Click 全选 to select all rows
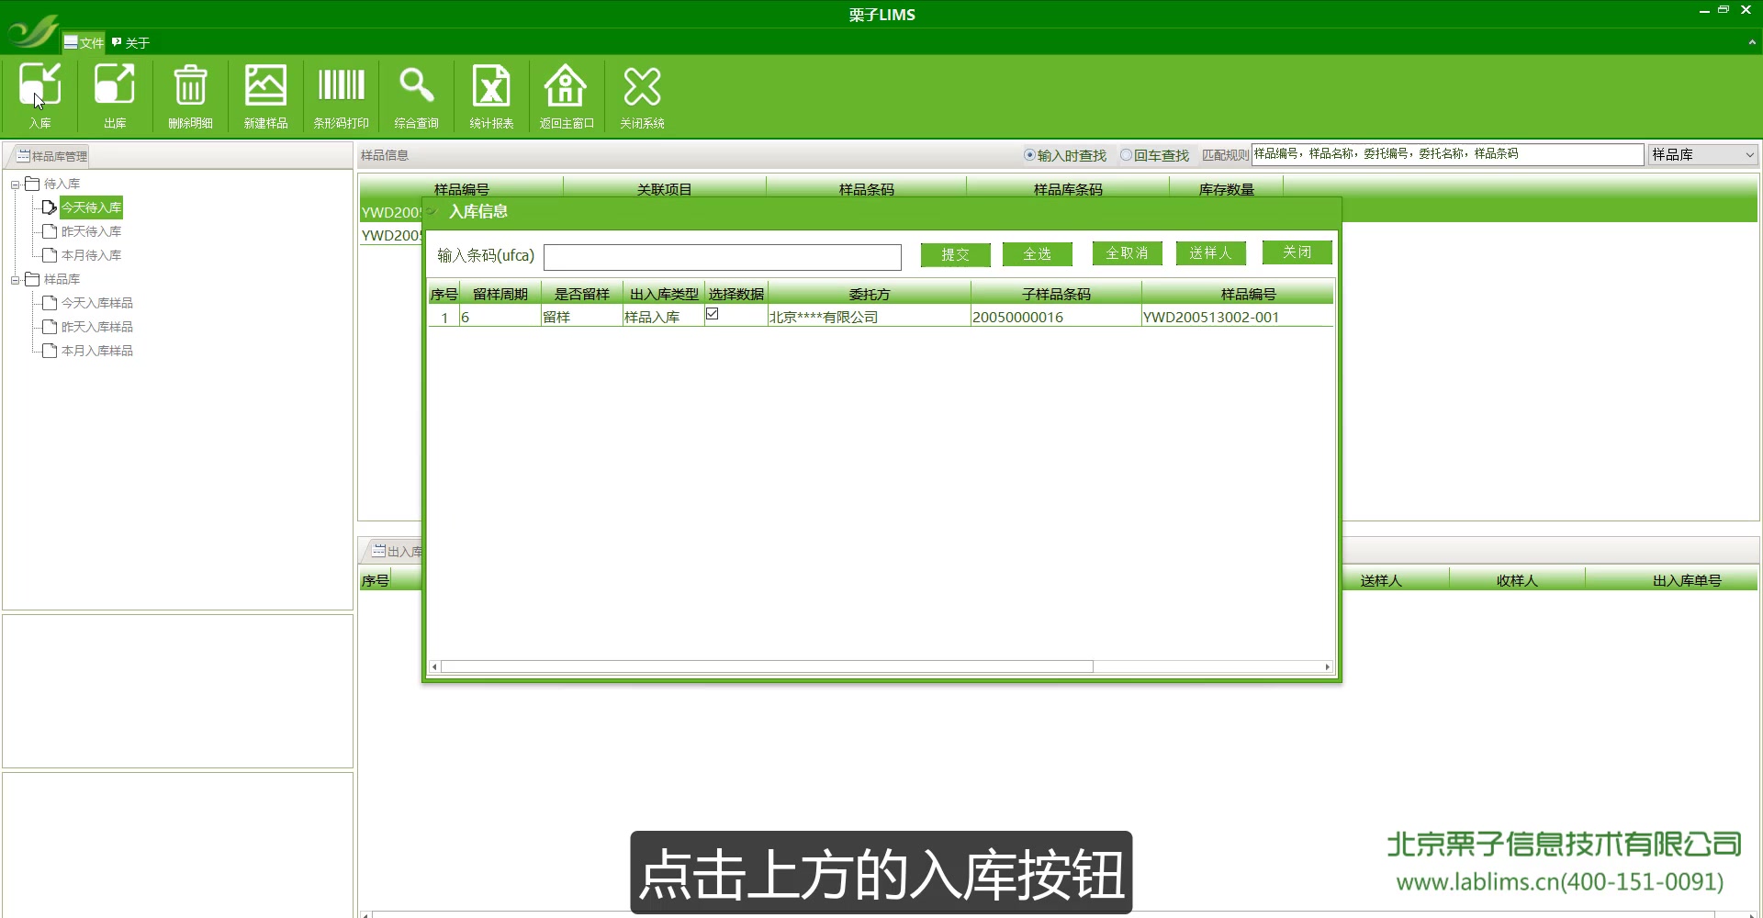Screen dimensions: 1763x918 click(1037, 253)
